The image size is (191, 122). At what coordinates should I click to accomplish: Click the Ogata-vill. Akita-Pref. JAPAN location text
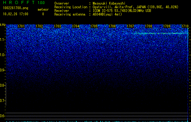pos(135,7)
